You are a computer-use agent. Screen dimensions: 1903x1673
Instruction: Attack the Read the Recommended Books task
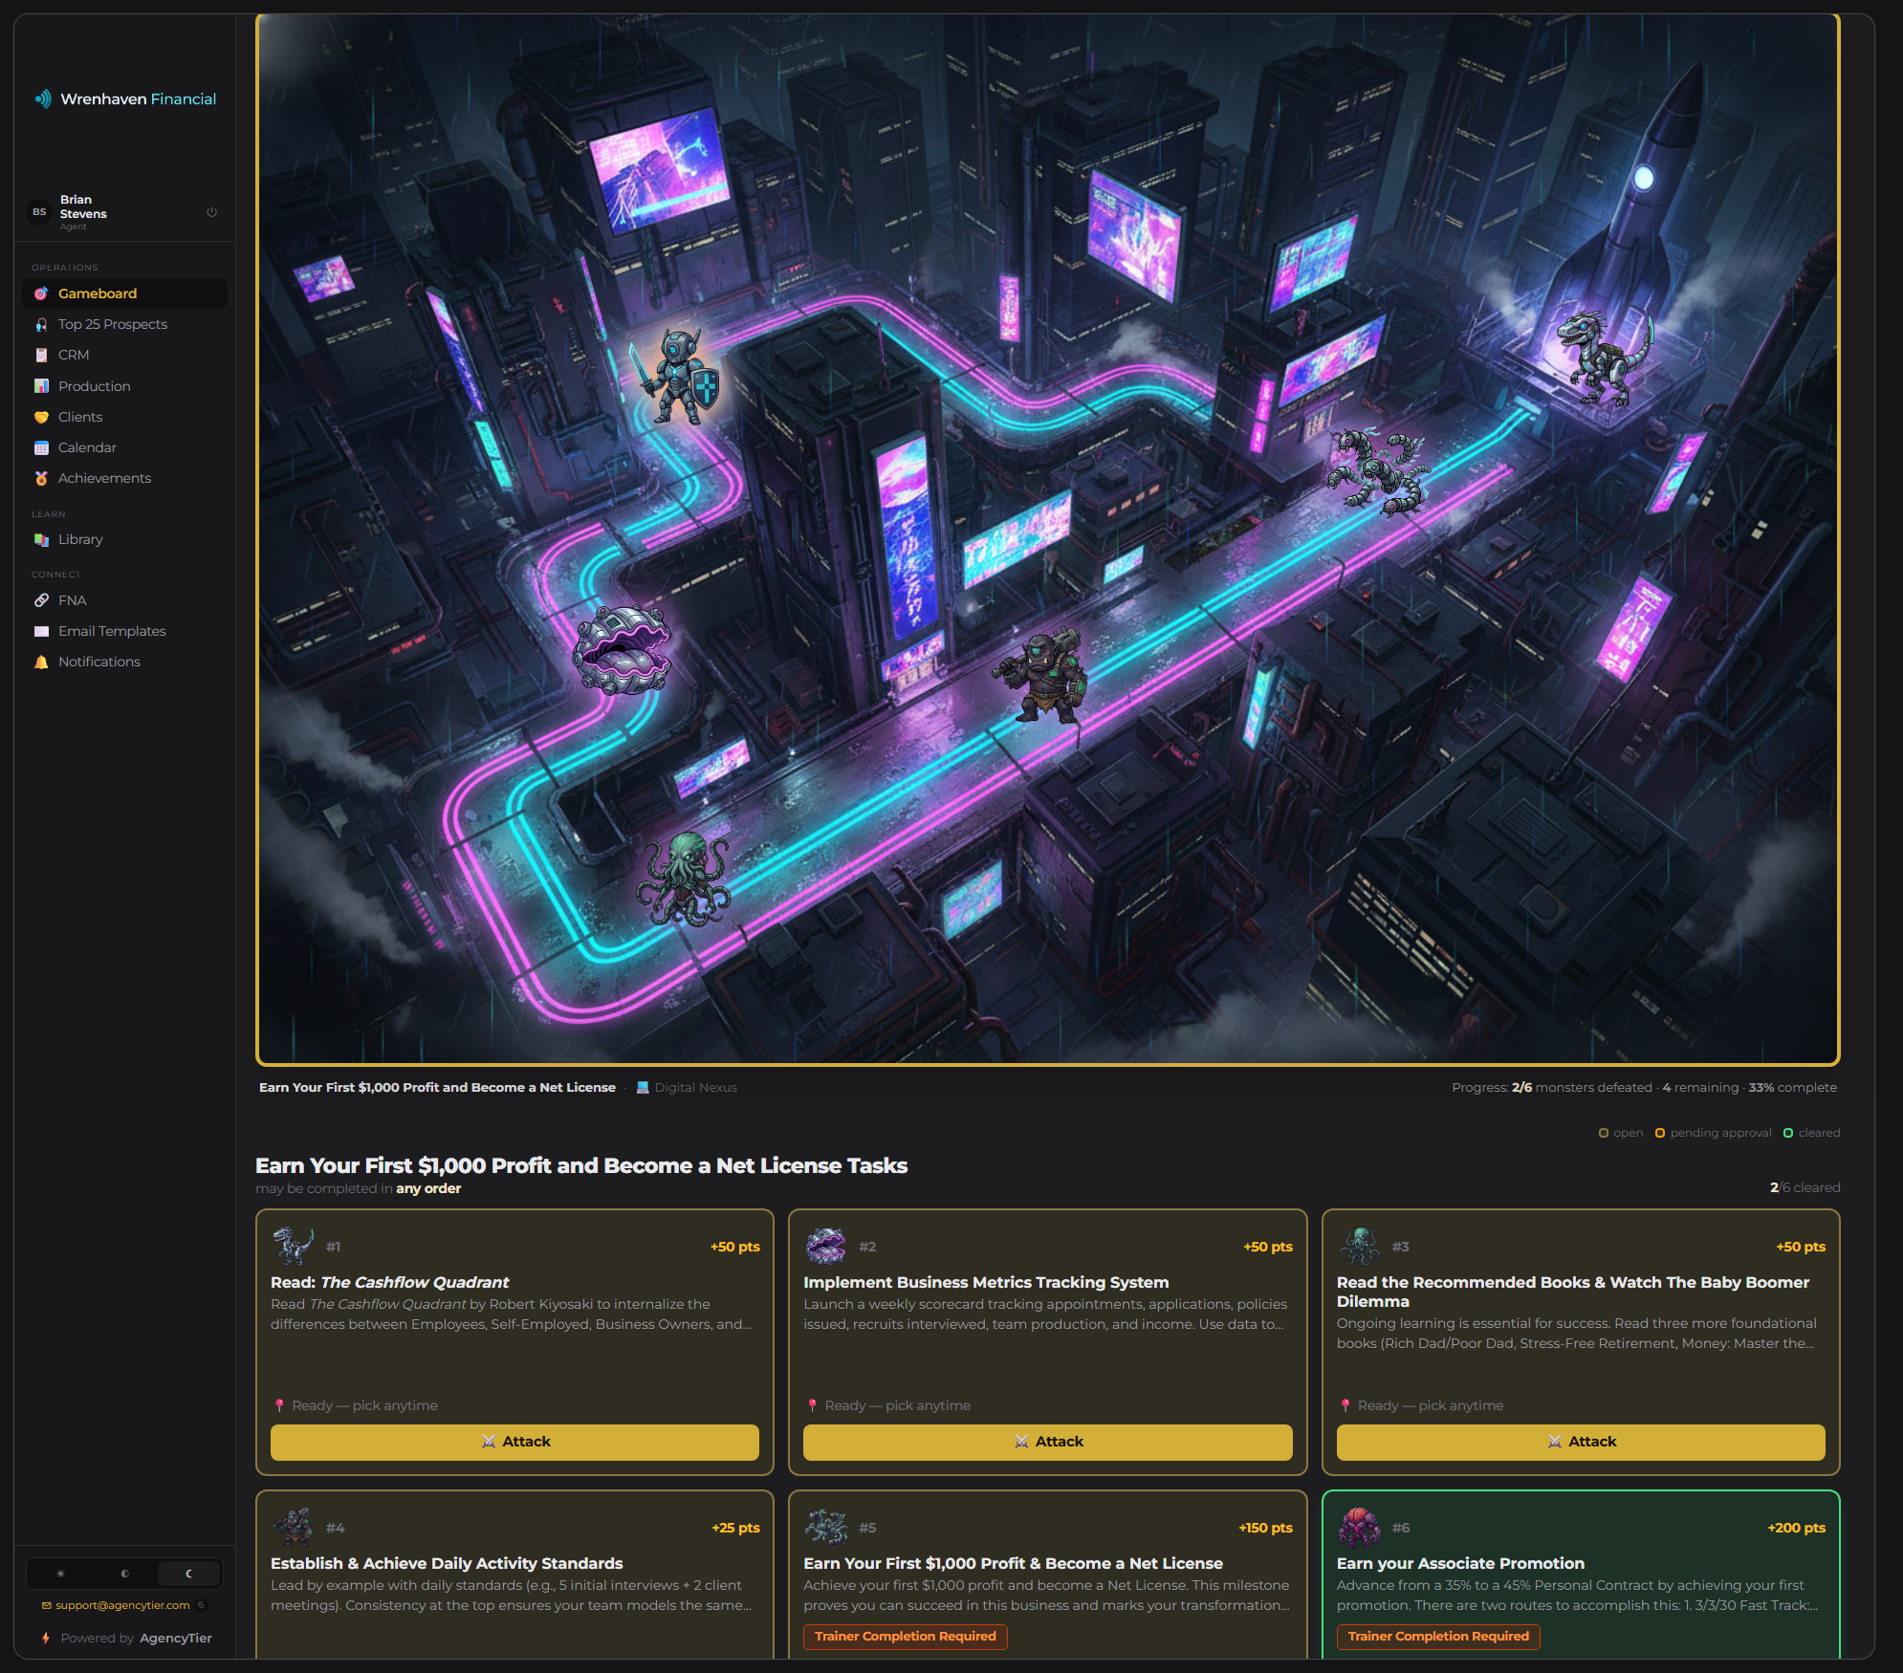pos(1580,1442)
